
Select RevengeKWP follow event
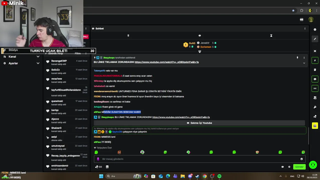coord(66,62)
